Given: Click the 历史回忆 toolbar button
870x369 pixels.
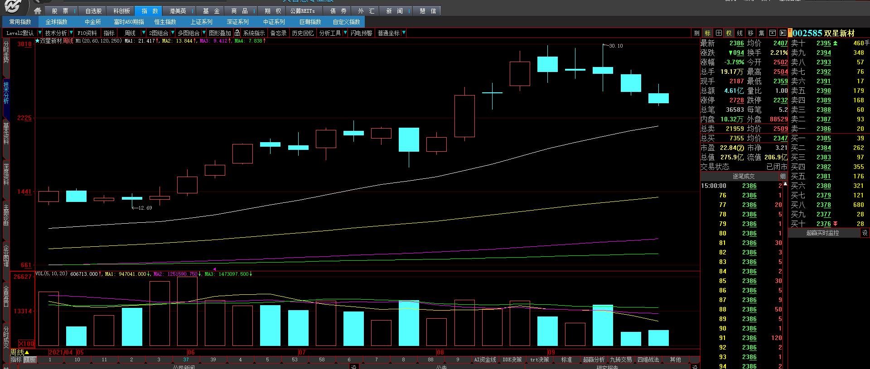Looking at the screenshot, I should pos(303,33).
